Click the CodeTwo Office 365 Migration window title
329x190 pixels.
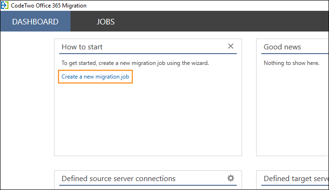coord(48,6)
